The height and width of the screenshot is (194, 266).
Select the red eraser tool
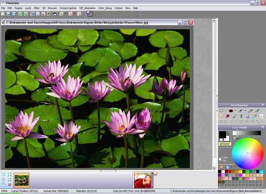coord(228,116)
